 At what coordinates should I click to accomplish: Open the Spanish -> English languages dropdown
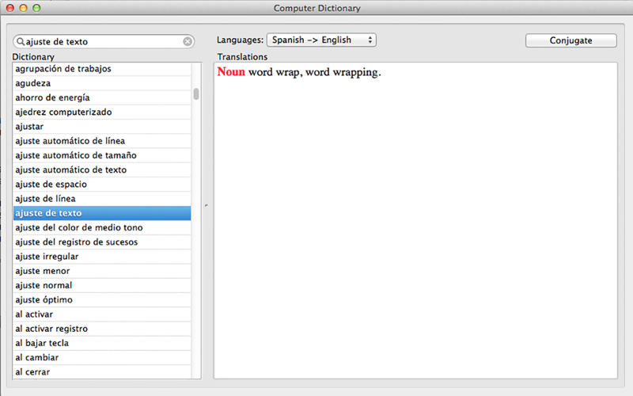pos(321,40)
